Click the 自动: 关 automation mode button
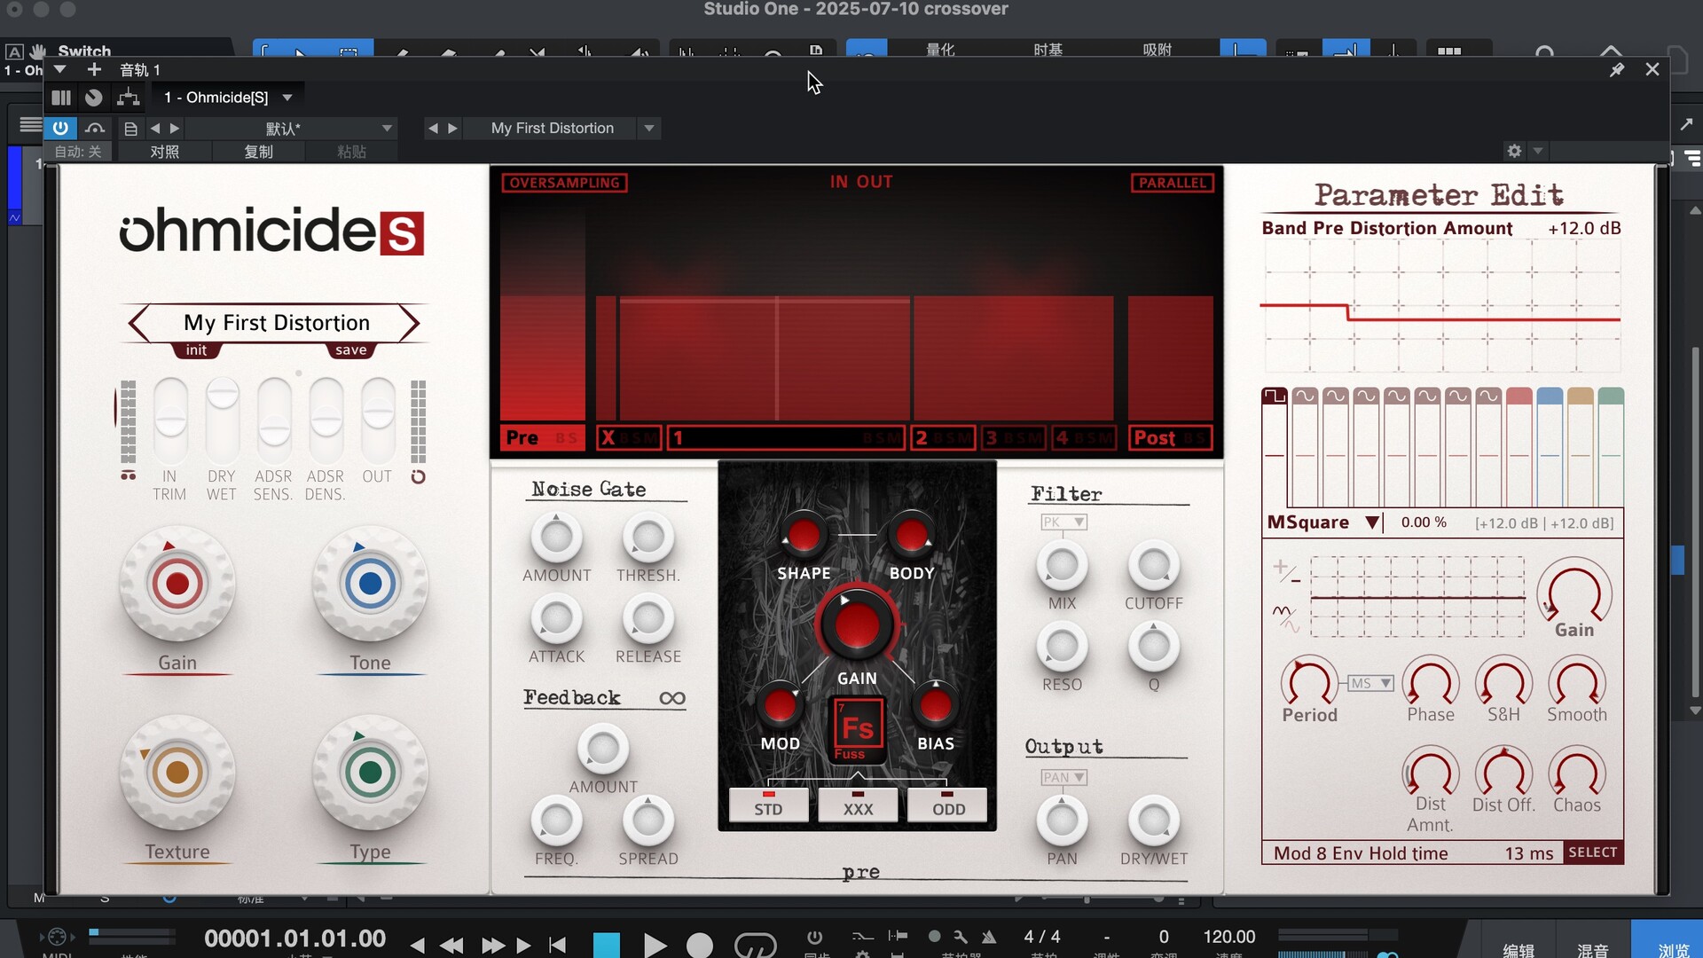The height and width of the screenshot is (958, 1703). click(x=78, y=152)
